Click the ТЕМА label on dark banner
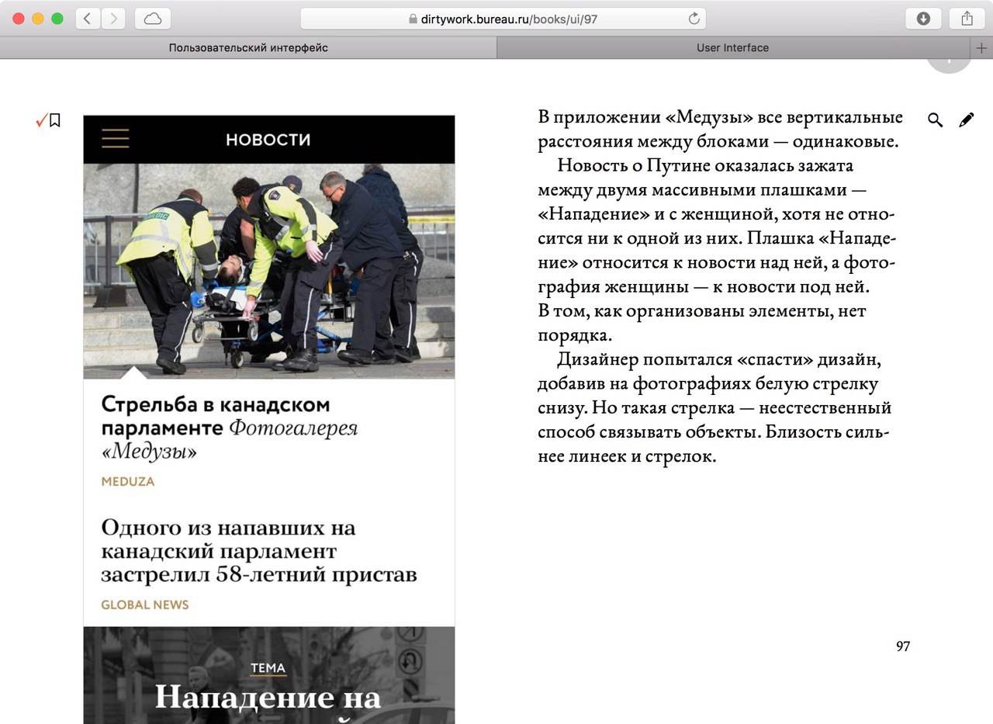 pyautogui.click(x=268, y=668)
